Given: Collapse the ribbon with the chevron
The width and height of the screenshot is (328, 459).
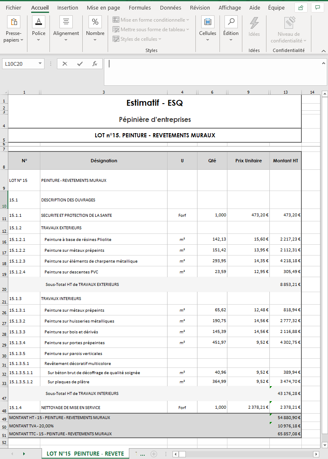Looking at the screenshot, I should point(323,51).
